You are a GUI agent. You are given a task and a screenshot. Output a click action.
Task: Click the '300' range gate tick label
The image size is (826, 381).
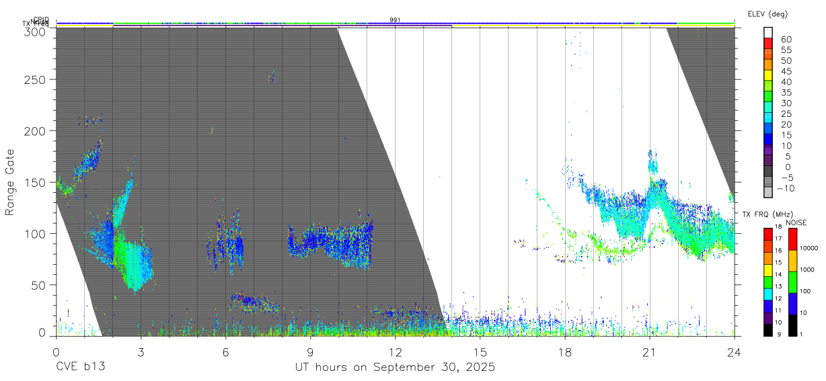tap(35, 31)
